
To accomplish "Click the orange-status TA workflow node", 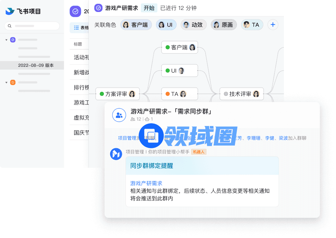I will coord(179,94).
